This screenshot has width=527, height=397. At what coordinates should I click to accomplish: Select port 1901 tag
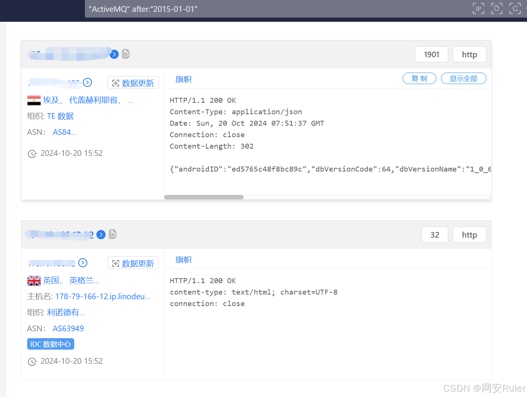coord(431,55)
